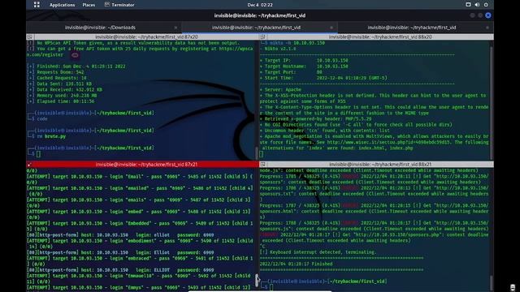
Task: Click the 'rm brute.py' command line
Action: [50, 136]
